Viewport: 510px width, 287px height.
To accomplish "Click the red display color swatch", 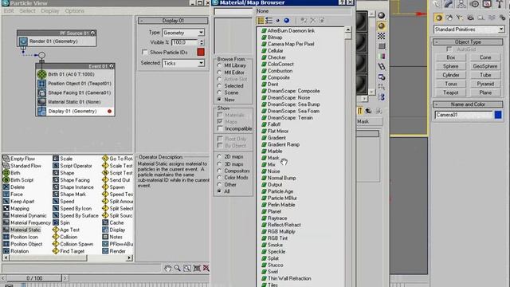I will (x=201, y=52).
